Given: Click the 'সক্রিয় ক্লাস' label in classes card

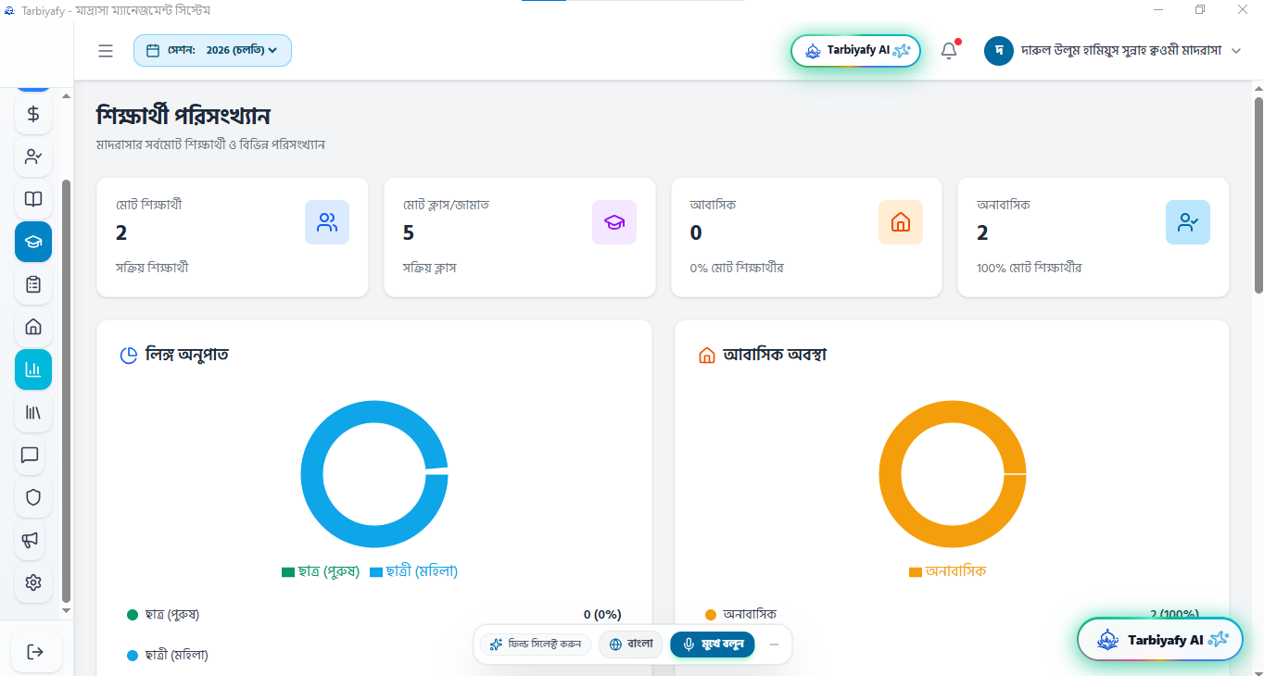Looking at the screenshot, I should (429, 269).
